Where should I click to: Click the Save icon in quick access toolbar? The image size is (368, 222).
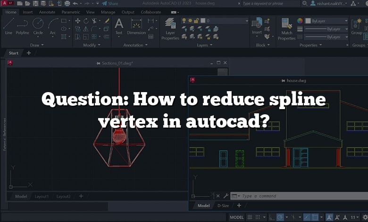click(x=35, y=3)
